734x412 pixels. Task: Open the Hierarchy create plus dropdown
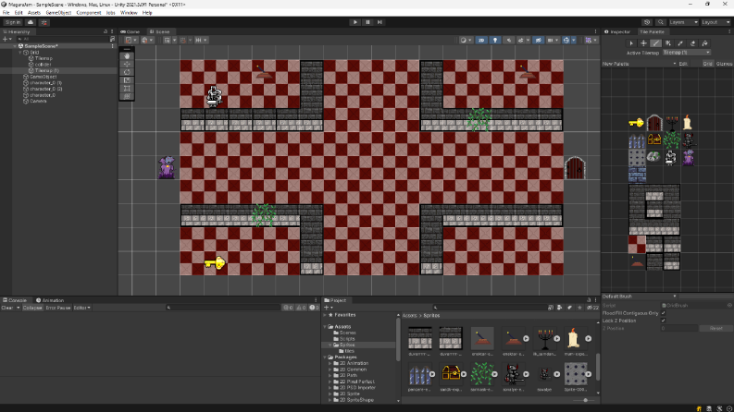(6, 39)
